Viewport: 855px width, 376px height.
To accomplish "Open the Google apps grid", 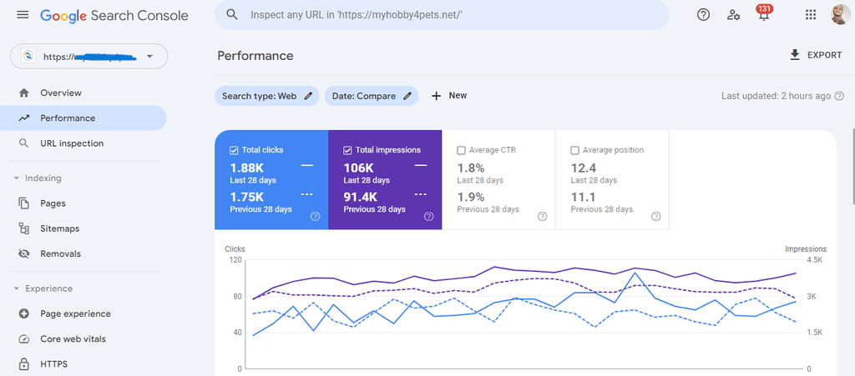I will 810,15.
